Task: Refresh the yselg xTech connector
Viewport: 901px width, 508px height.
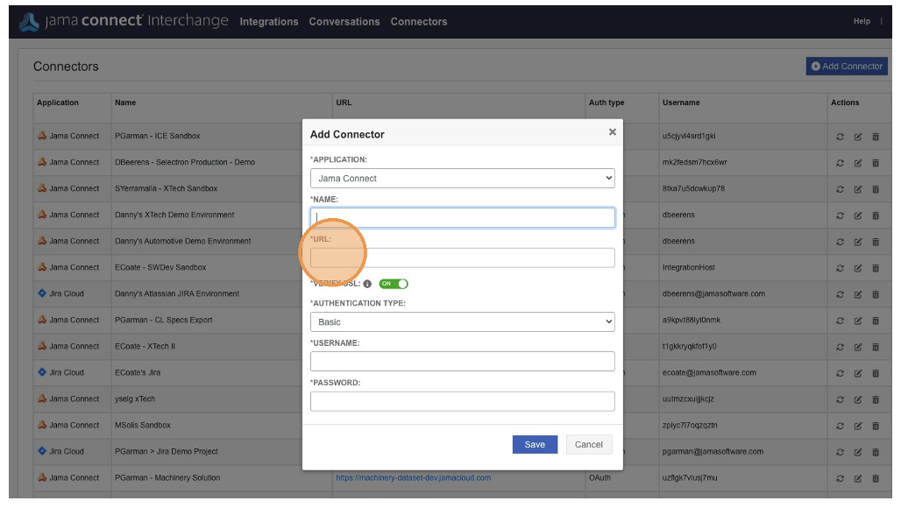Action: pyautogui.click(x=841, y=399)
